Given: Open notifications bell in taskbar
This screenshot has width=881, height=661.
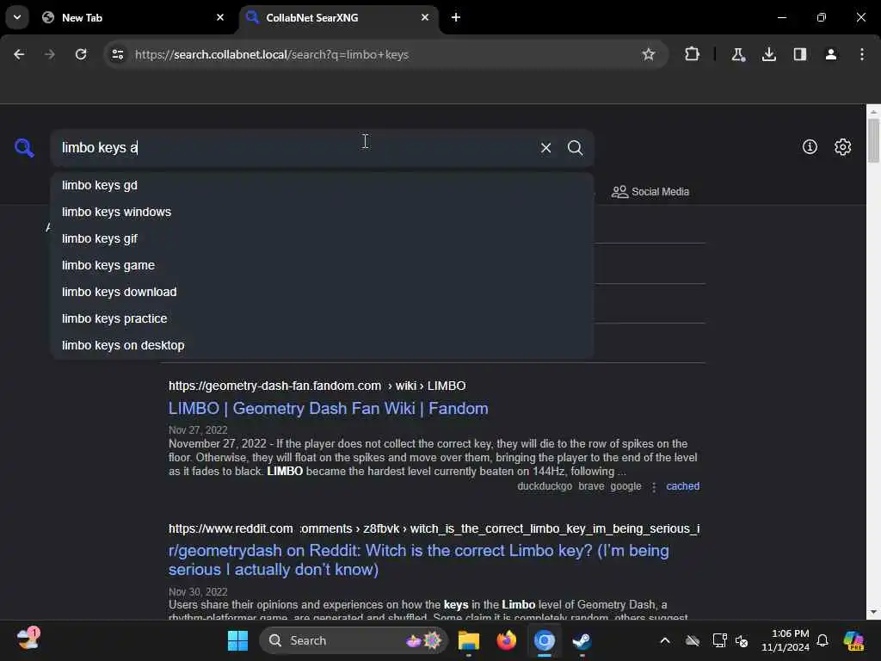Looking at the screenshot, I should [x=822, y=640].
